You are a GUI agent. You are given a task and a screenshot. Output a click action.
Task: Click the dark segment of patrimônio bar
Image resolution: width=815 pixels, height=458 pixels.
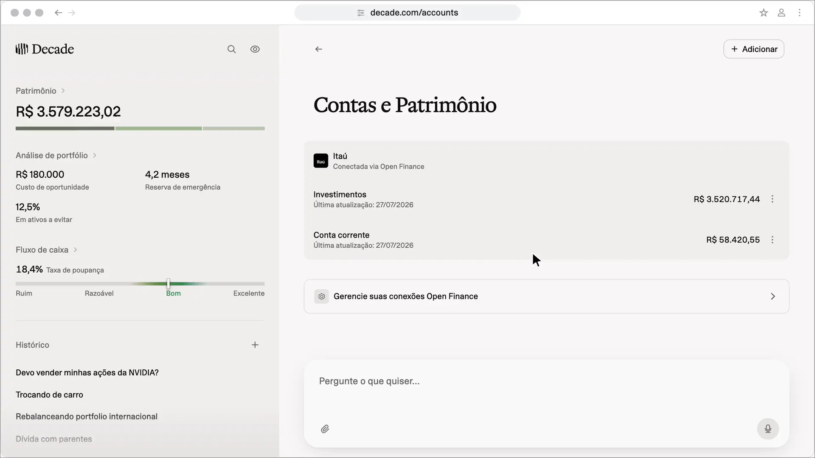(x=65, y=128)
